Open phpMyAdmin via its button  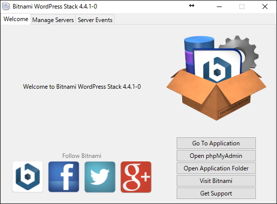(x=216, y=156)
